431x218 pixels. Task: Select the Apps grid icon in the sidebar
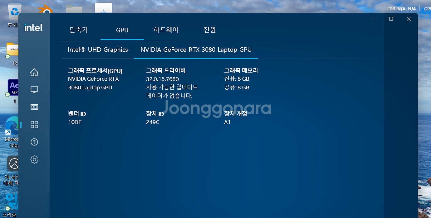pyautogui.click(x=34, y=124)
